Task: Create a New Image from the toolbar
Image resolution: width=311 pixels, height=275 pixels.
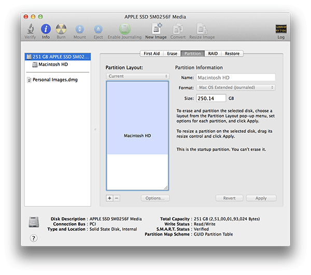Action: coord(156,29)
